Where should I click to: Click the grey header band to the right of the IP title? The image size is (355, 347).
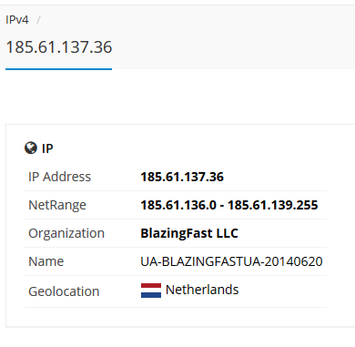234,38
